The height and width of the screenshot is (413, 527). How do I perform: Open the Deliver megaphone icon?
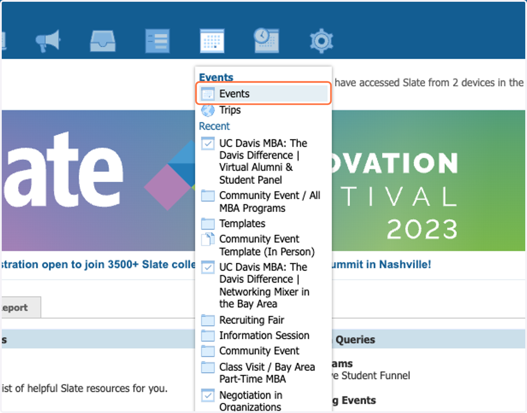click(48, 41)
